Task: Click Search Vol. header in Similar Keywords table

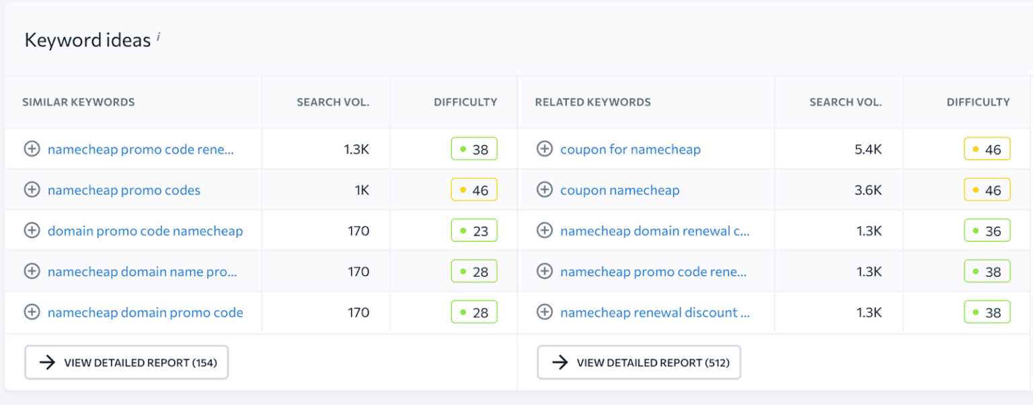Action: coord(333,102)
